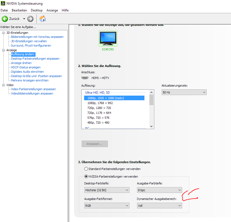Open Ausgabe-Farbtiefe 8 bpc dropdown

point(159,190)
